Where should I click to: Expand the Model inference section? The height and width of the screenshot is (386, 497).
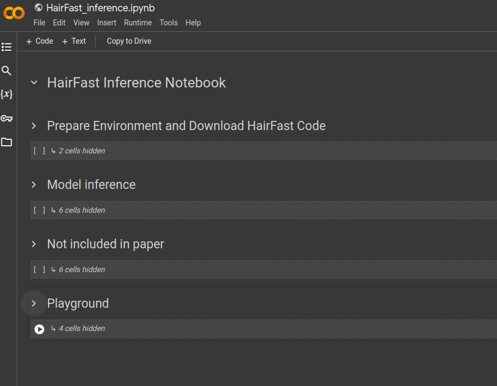(34, 185)
